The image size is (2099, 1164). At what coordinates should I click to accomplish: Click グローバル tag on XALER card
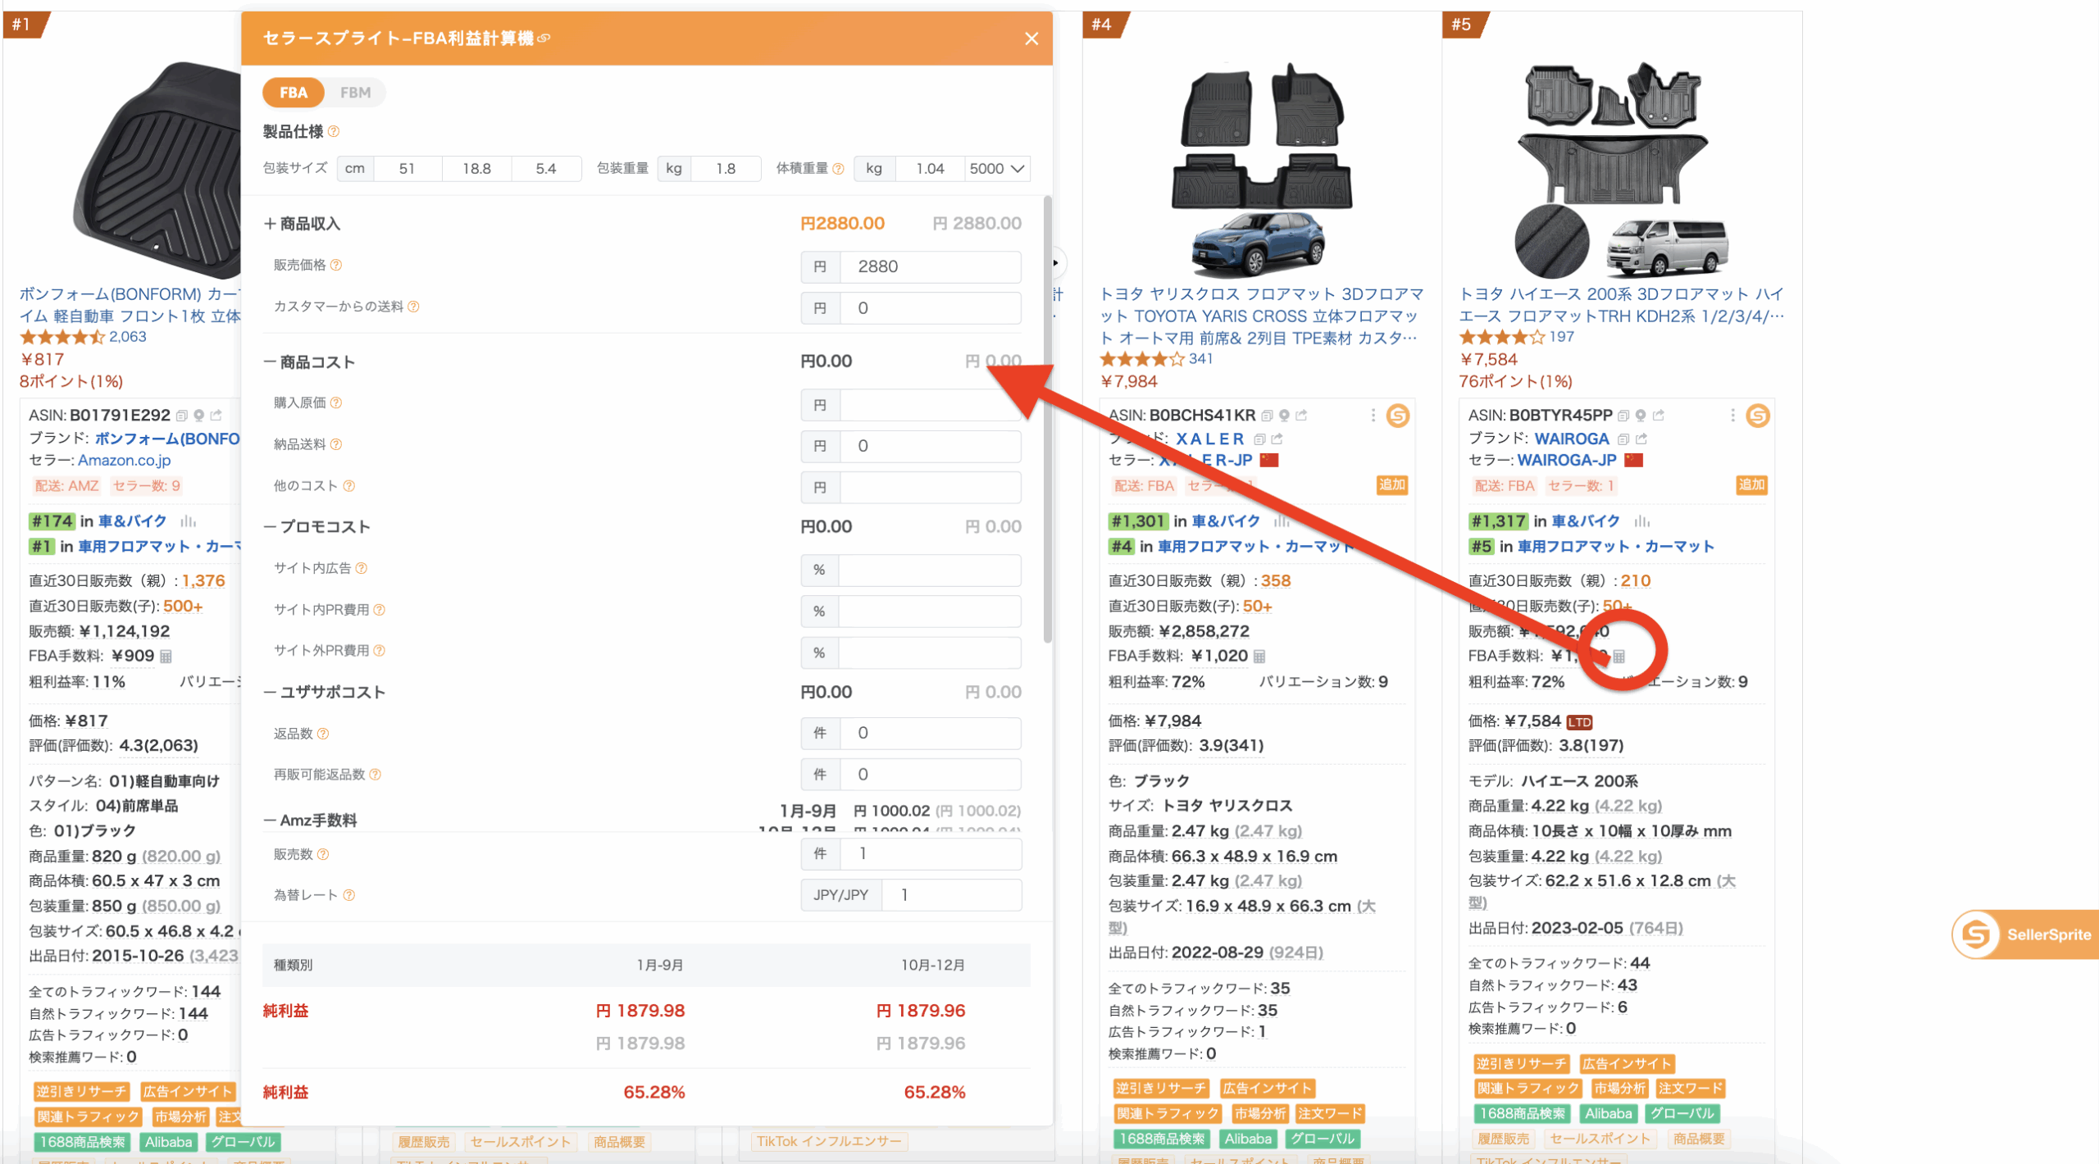click(x=1323, y=1139)
